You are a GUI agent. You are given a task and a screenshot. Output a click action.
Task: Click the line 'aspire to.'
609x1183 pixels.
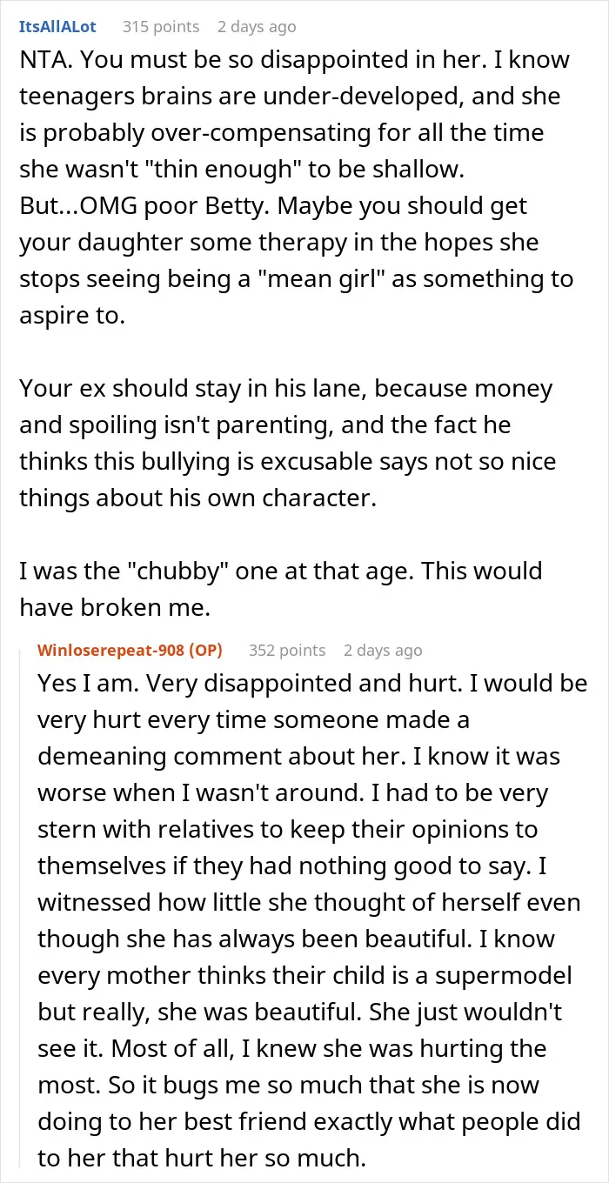point(72,317)
